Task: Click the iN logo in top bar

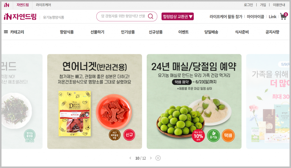Action: click(x=7, y=5)
